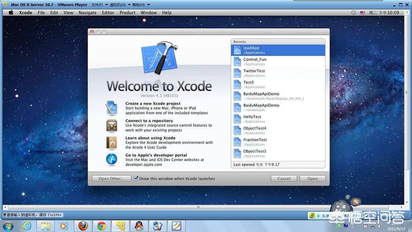Show hidden tray icons arrow
The width and height of the screenshot is (412, 232).
[x=358, y=226]
